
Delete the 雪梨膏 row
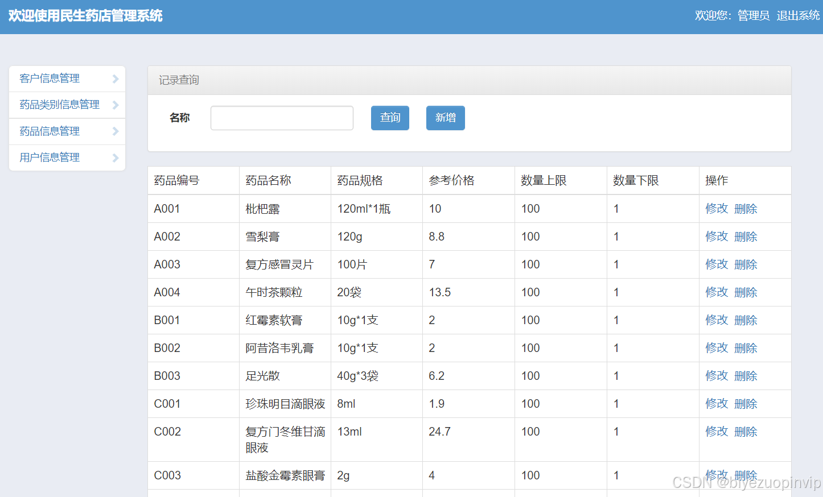pos(746,237)
